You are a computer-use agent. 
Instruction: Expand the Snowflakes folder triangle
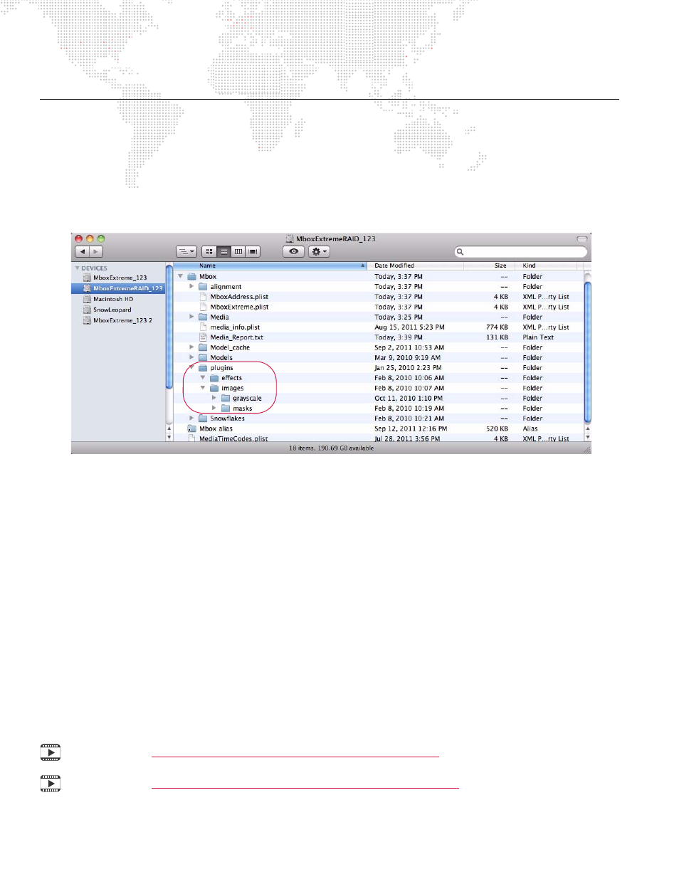tap(191, 419)
